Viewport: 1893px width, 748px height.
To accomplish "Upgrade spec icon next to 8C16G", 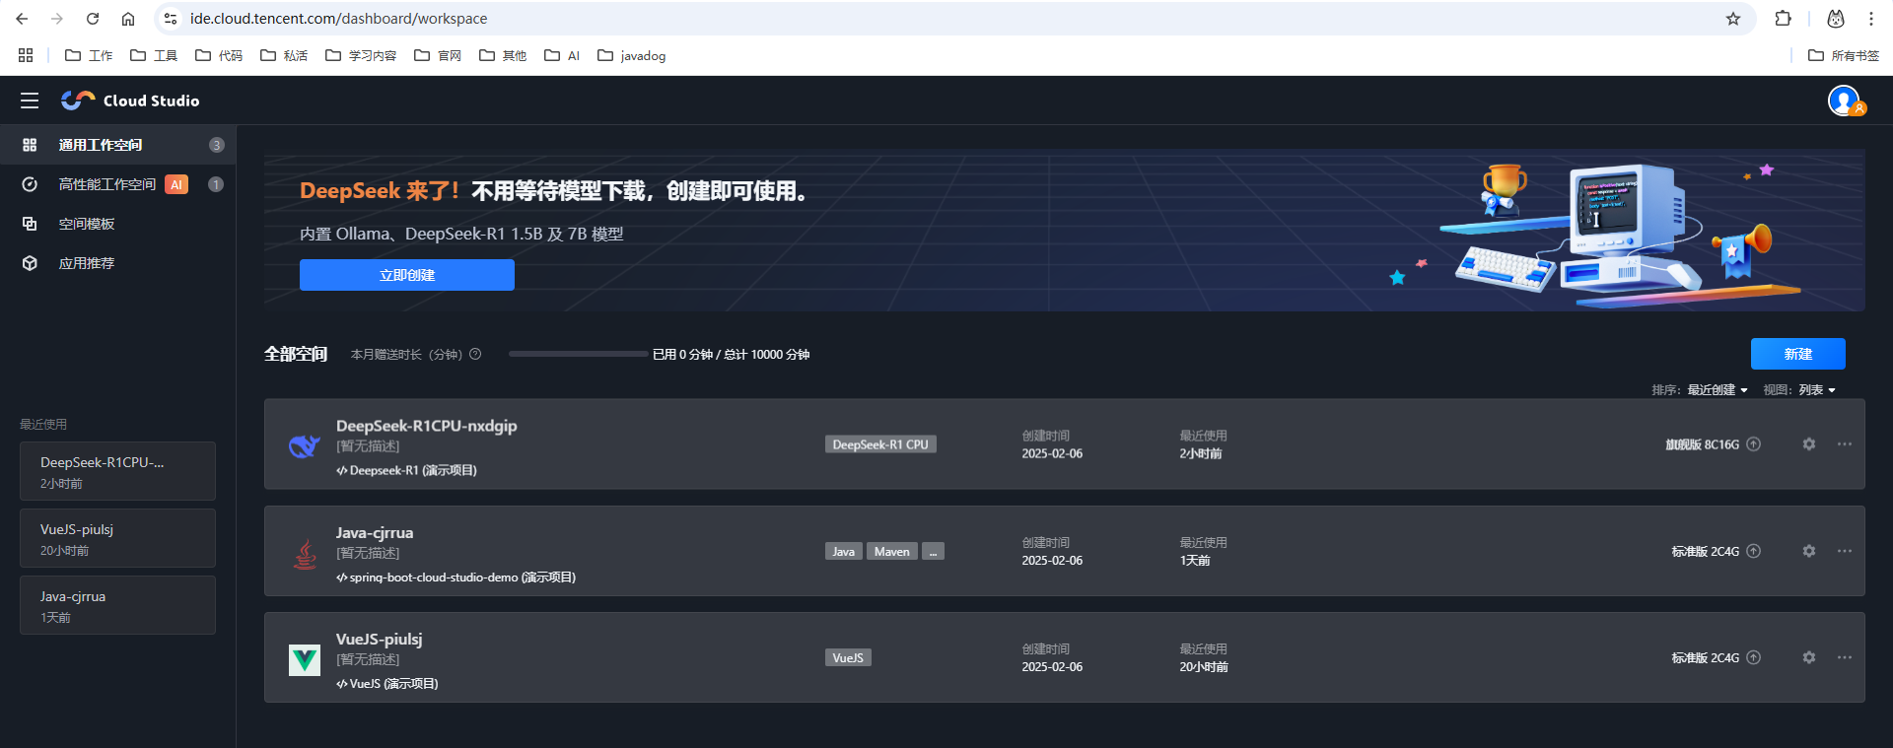I will 1754,444.
